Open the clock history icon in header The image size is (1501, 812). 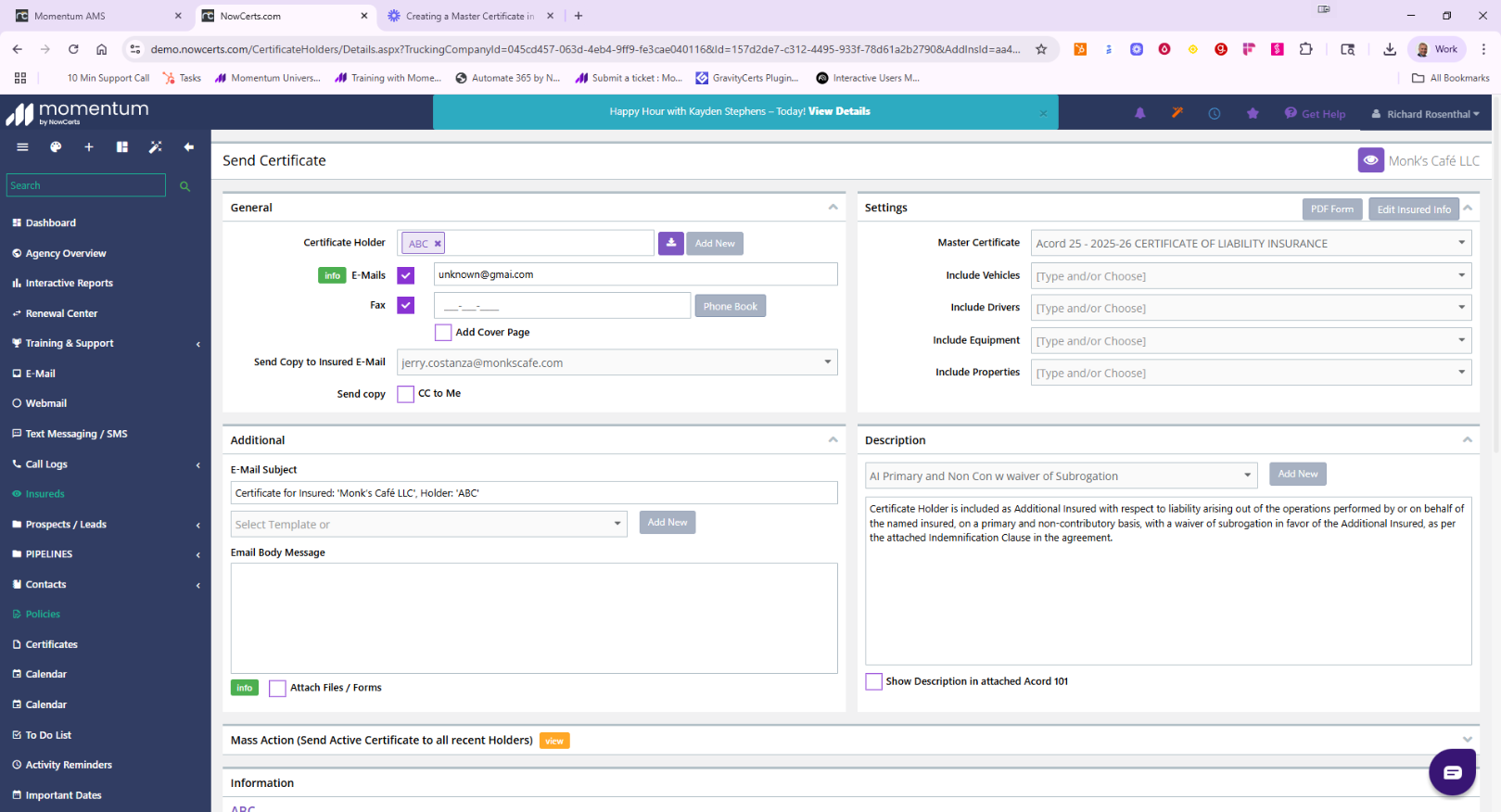pos(1215,113)
